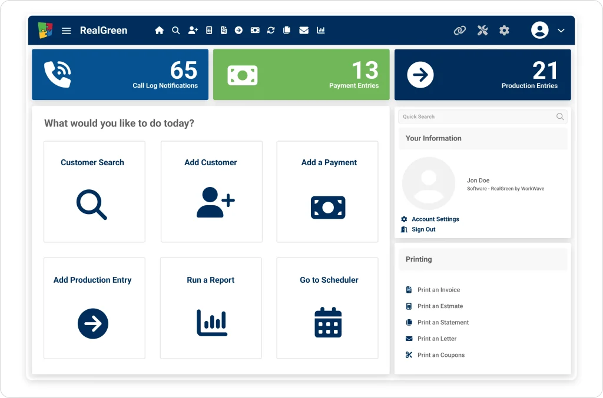The width and height of the screenshot is (603, 398).
Task: Click the add-customer person icon in the navbar
Action: pyautogui.click(x=193, y=30)
